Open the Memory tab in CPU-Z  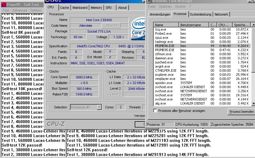[96, 8]
